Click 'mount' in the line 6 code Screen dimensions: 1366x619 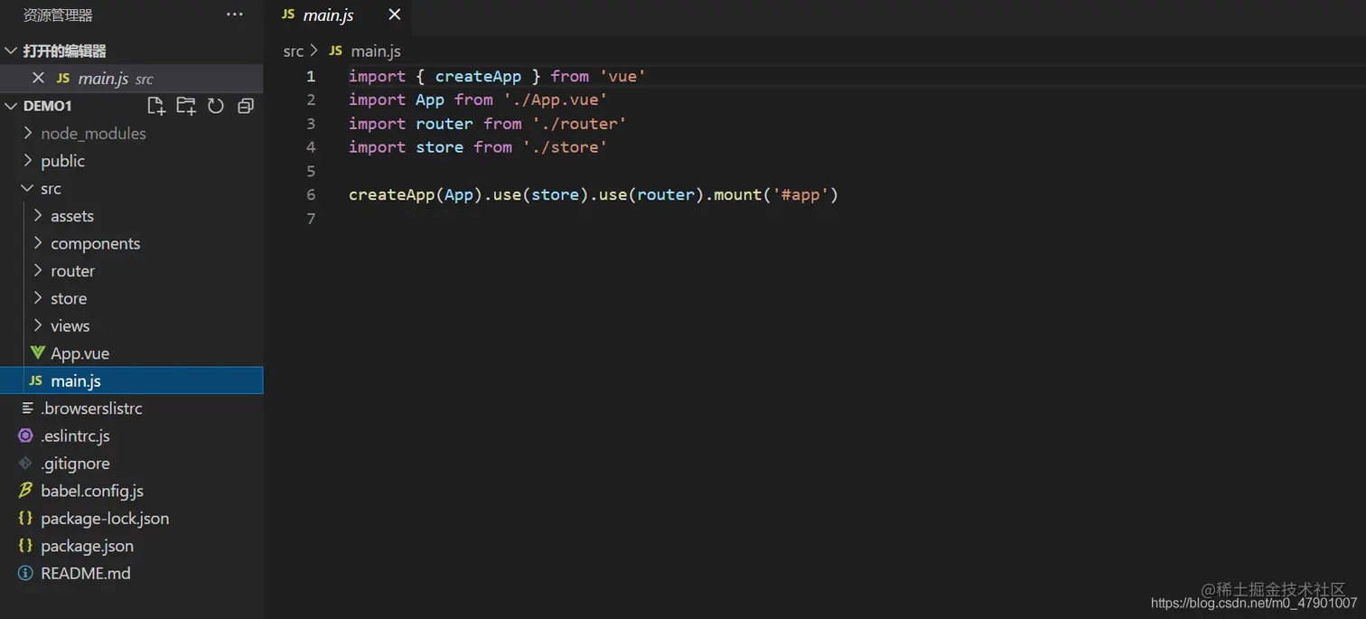point(737,194)
